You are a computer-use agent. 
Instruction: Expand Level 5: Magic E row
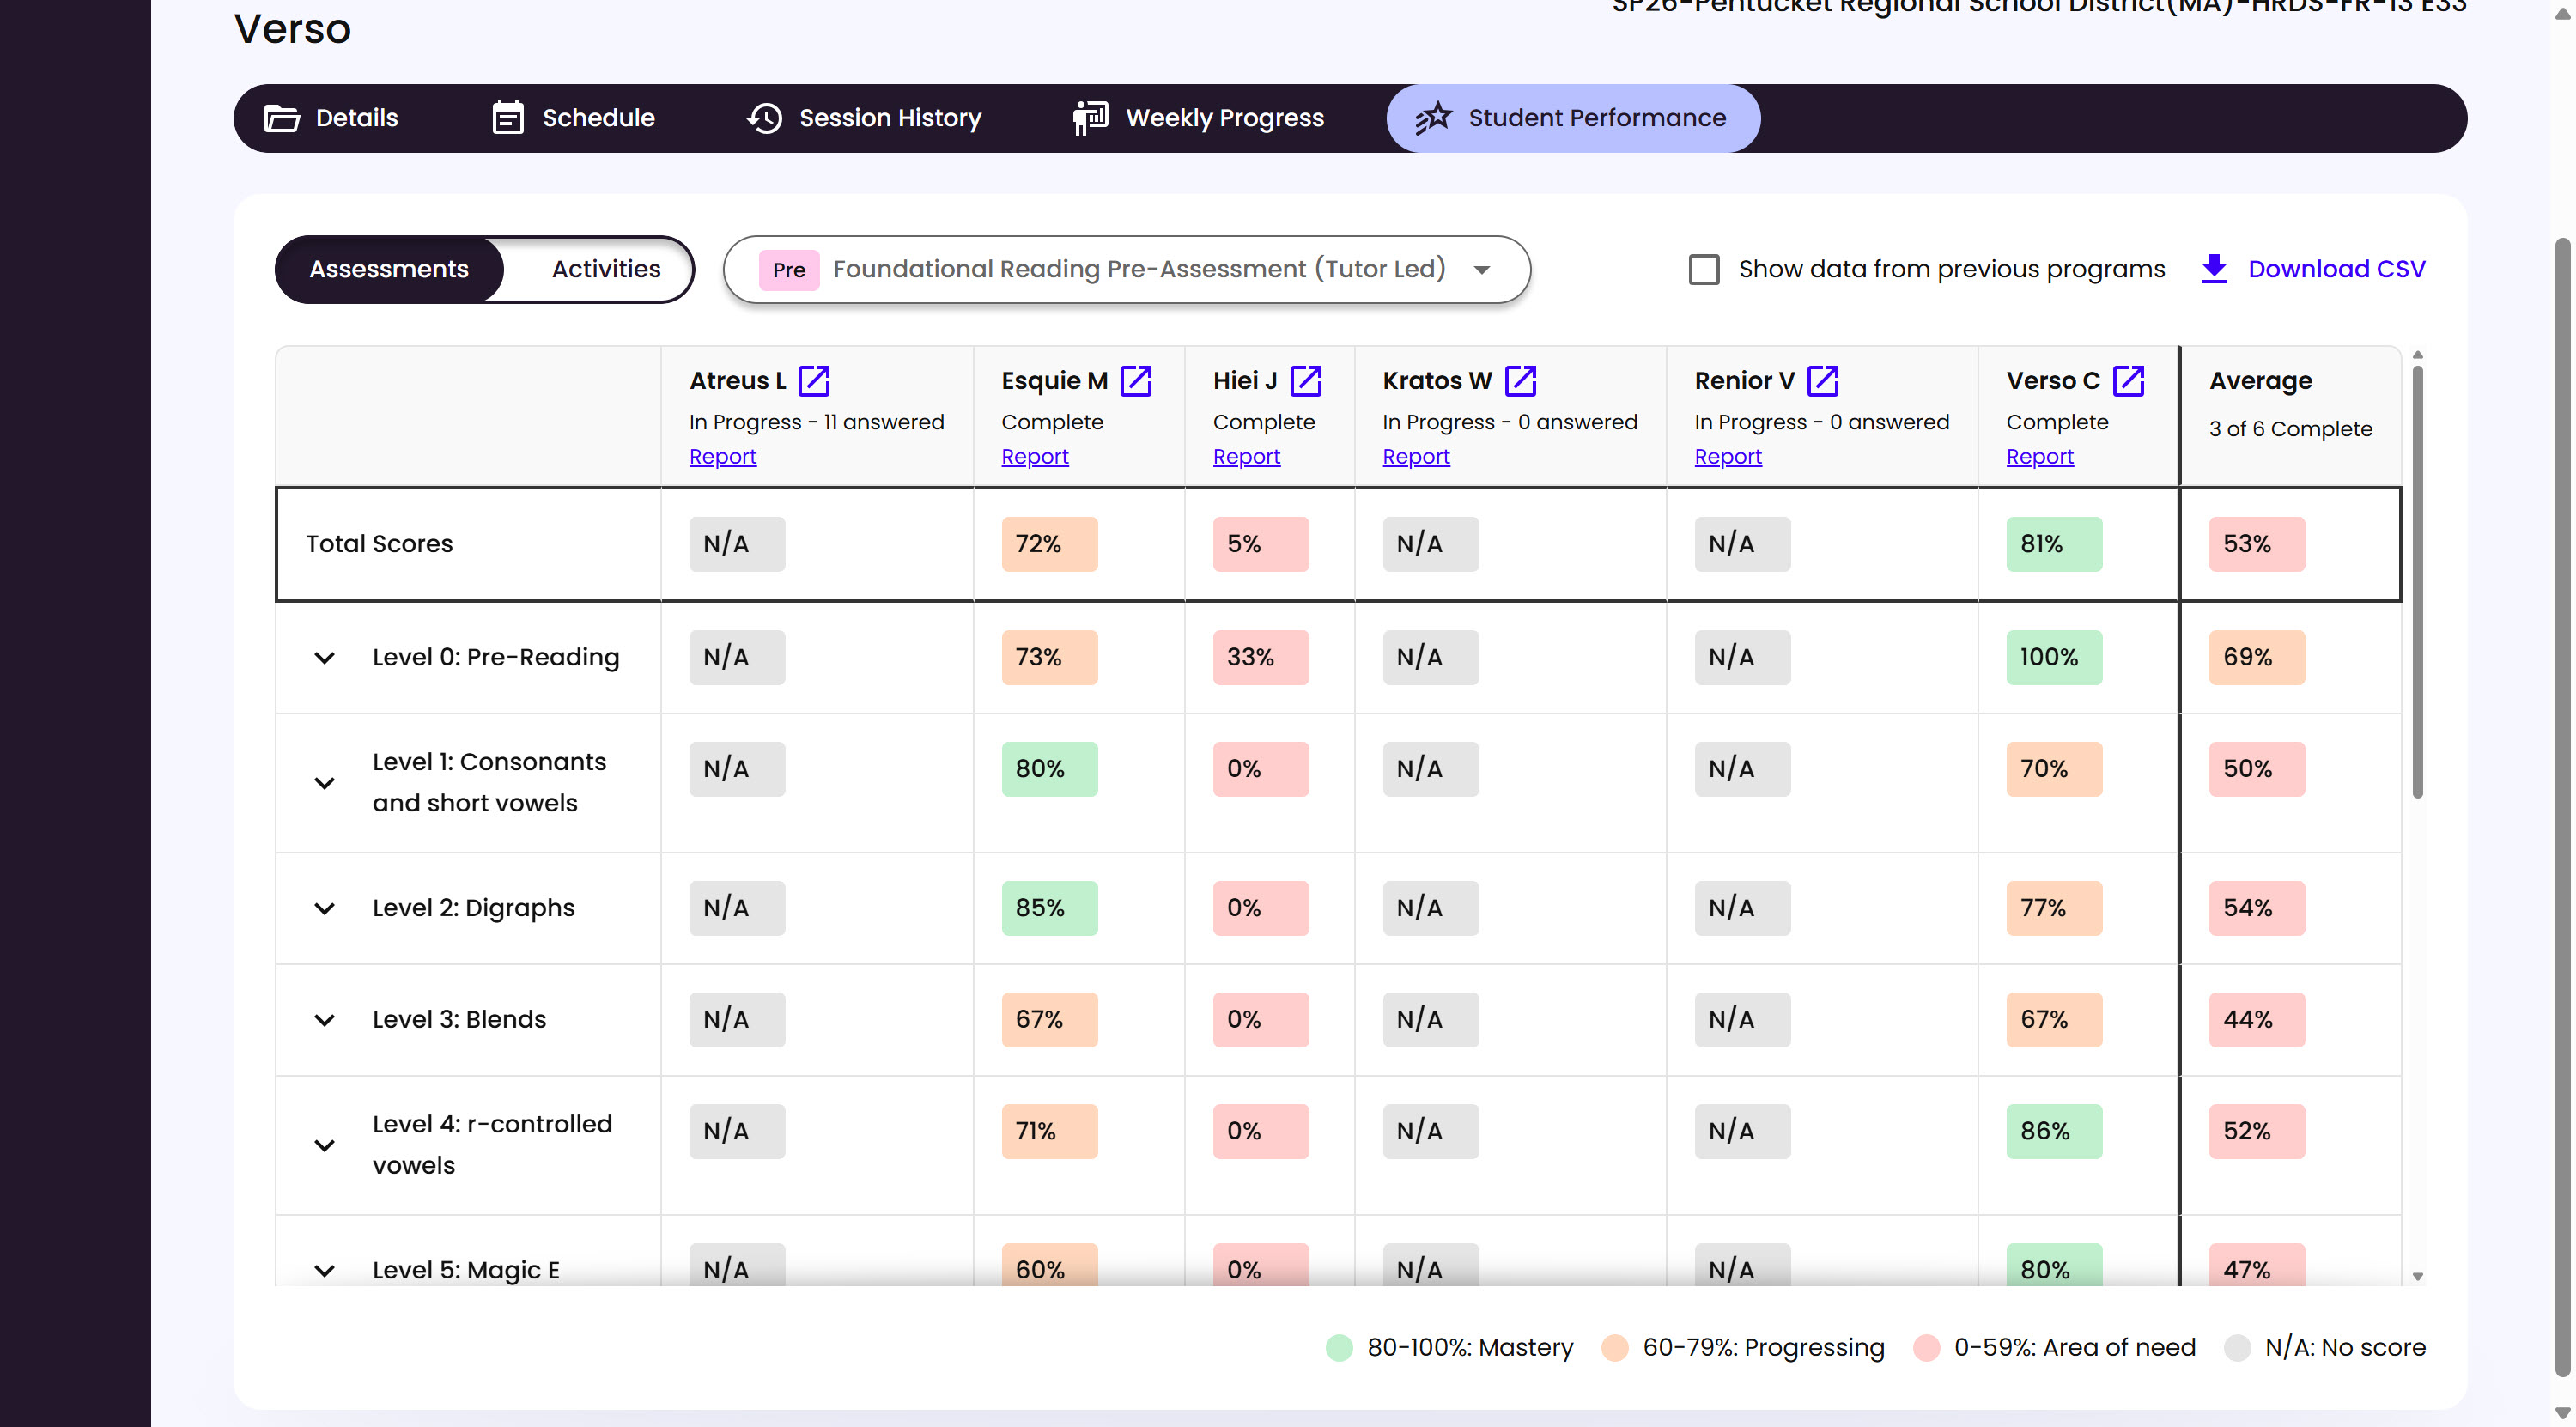(x=324, y=1270)
